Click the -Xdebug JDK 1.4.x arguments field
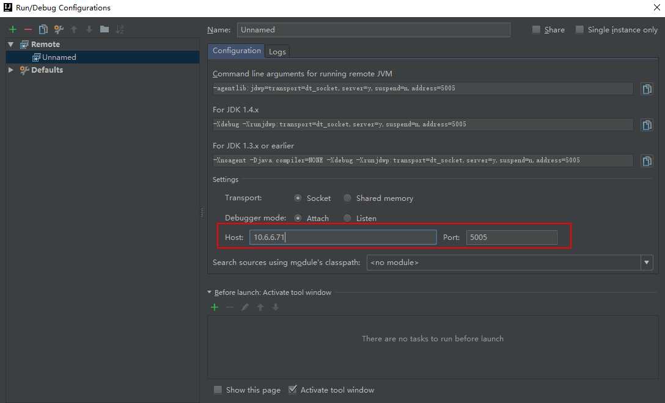The image size is (665, 403). coord(422,124)
